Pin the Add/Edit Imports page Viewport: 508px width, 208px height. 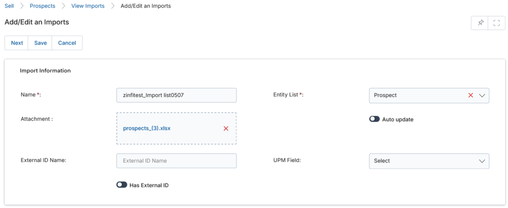480,23
